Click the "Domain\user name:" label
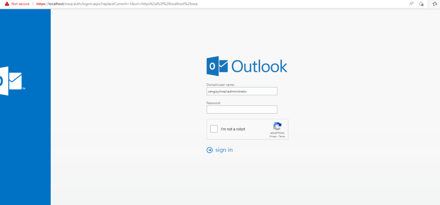 tap(220, 85)
